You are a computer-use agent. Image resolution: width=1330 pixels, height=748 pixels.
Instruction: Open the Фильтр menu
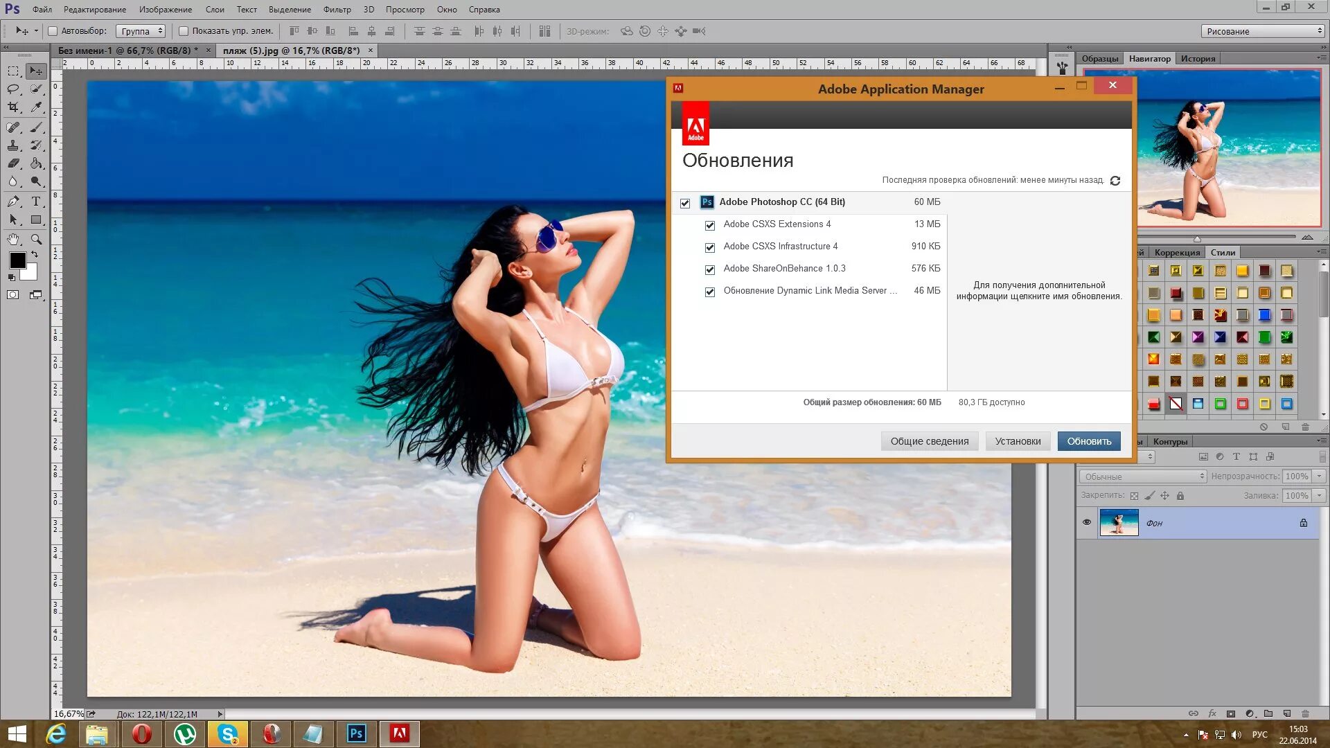pos(337,10)
